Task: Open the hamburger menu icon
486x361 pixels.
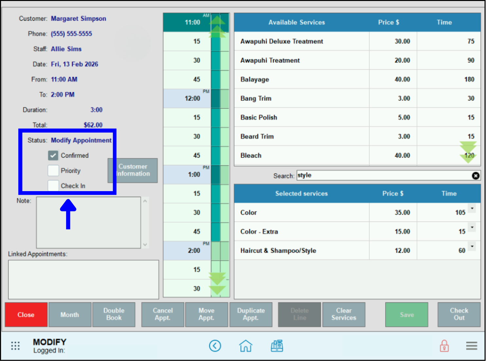Action: (x=472, y=346)
